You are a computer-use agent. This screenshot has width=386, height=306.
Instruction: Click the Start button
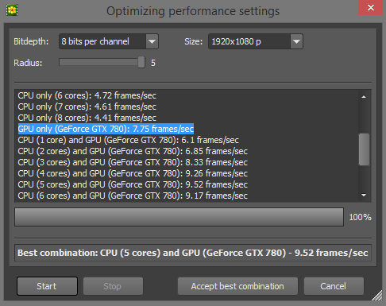[47, 286]
